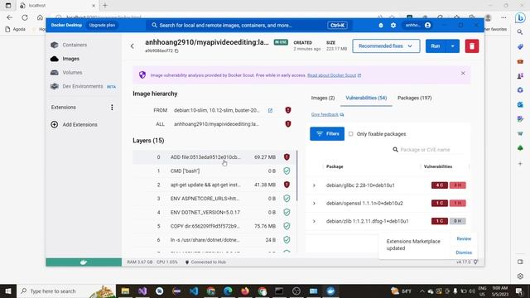Go back using the left arrow
This screenshot has height=298, width=530.
coord(132,46)
